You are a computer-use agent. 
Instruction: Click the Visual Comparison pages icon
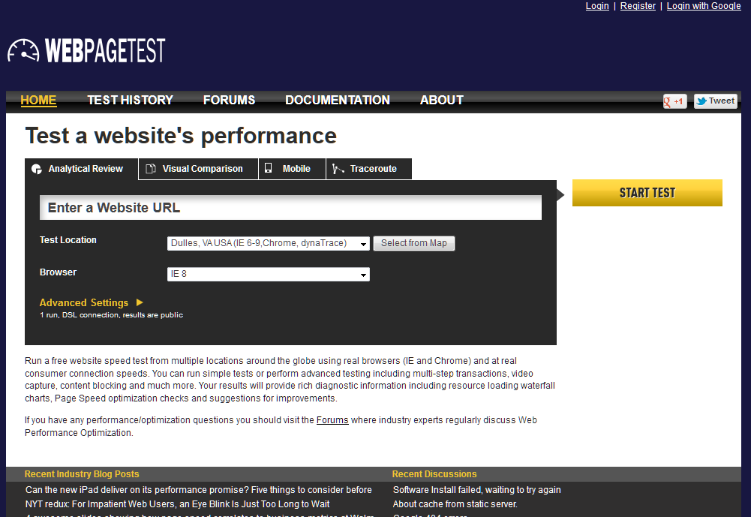click(151, 169)
